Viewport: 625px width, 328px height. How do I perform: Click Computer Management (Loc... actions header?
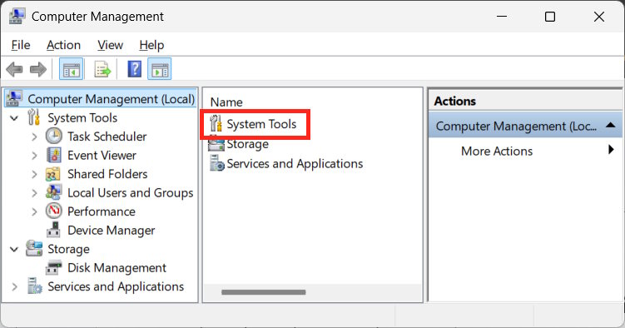pyautogui.click(x=525, y=126)
